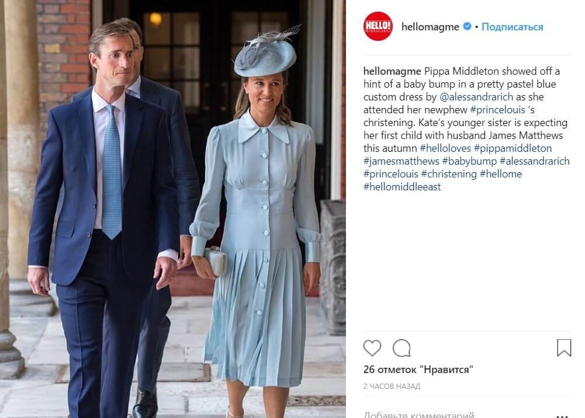Image resolution: width=585 pixels, height=418 pixels.
Task: Open hellomagme username in header
Action: click(430, 27)
